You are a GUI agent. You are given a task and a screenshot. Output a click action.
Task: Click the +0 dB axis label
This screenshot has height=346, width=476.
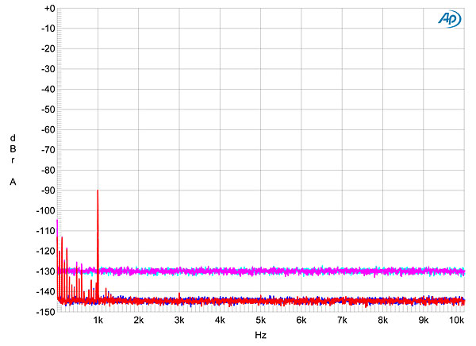click(49, 9)
